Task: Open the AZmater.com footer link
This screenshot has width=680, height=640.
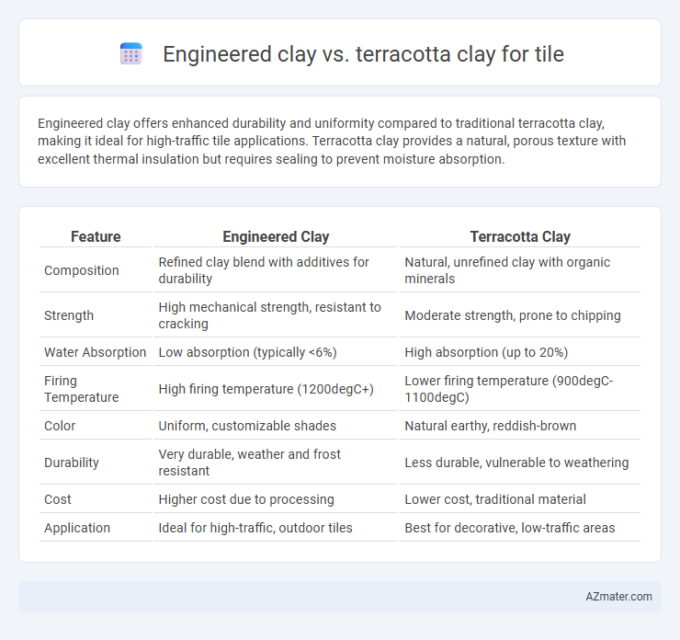Action: pyautogui.click(x=618, y=597)
